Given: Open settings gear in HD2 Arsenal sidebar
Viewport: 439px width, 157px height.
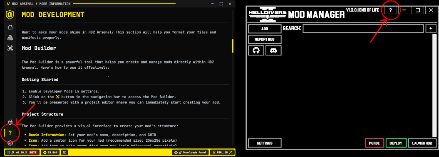Looking at the screenshot, I should click(x=10, y=143).
